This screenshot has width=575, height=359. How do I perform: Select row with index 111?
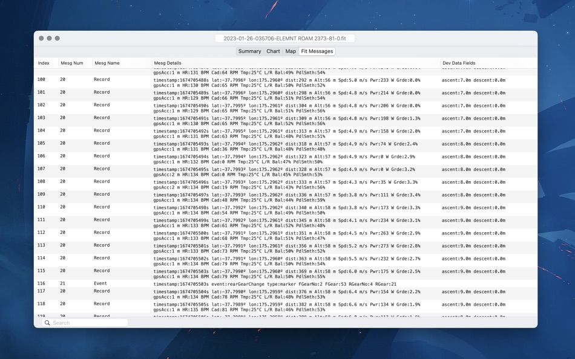[x=286, y=223]
